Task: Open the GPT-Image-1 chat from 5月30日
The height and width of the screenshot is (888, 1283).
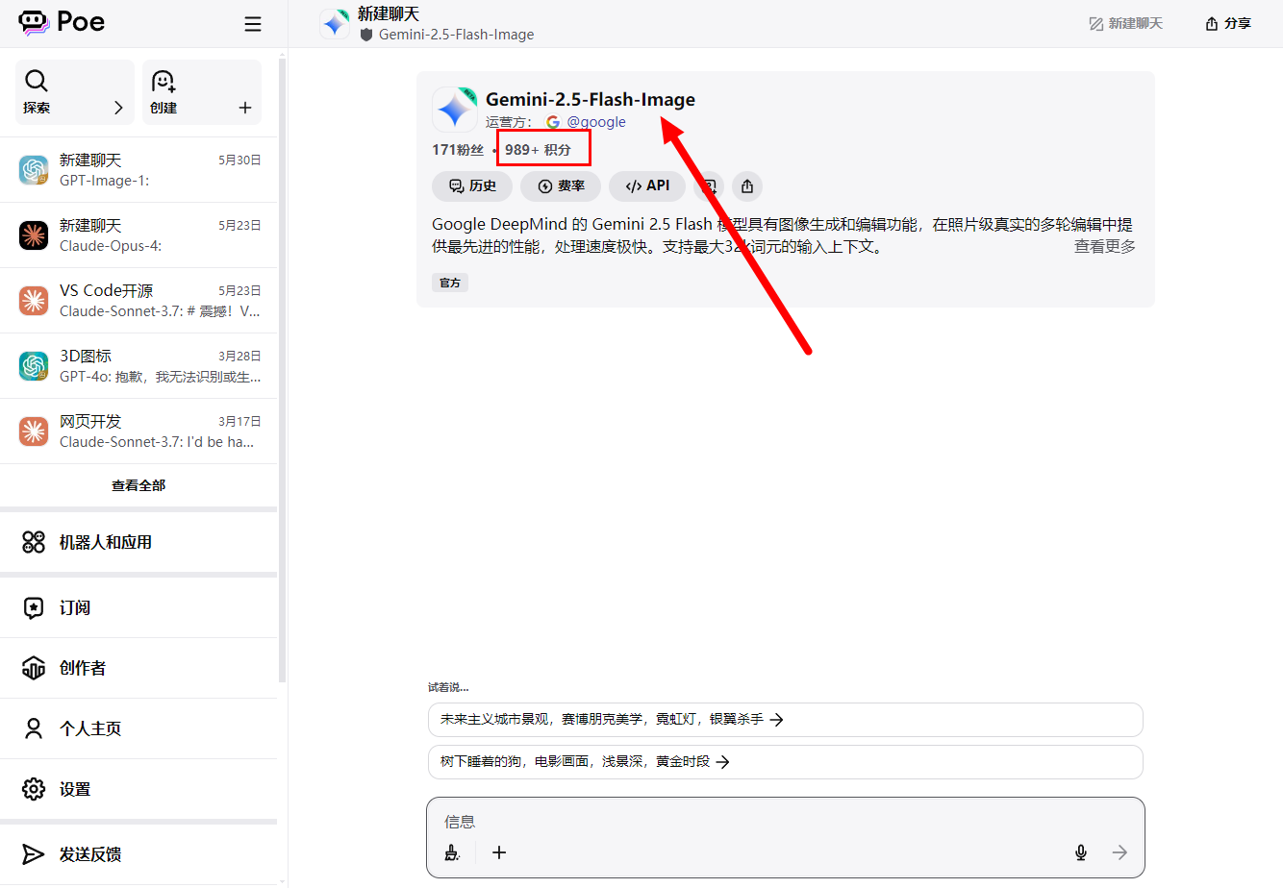Action: click(x=138, y=170)
